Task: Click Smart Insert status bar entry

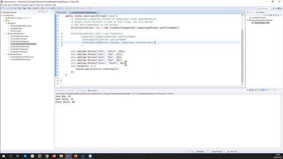Action: click(217, 151)
